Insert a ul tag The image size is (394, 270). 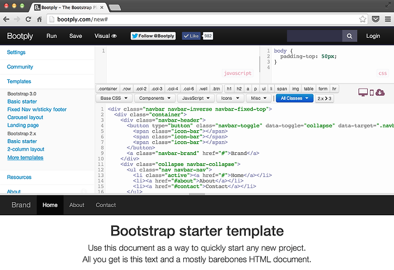point(264,89)
